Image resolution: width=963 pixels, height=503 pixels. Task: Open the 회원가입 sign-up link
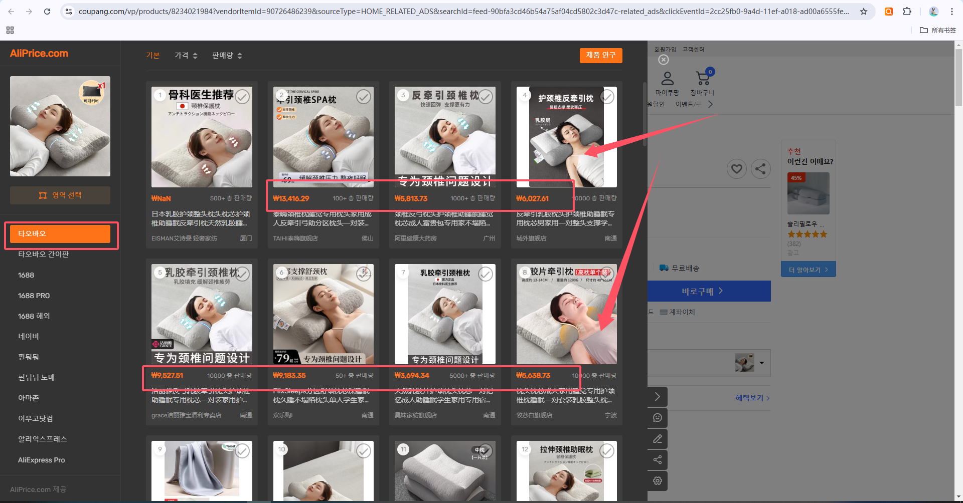coord(665,49)
